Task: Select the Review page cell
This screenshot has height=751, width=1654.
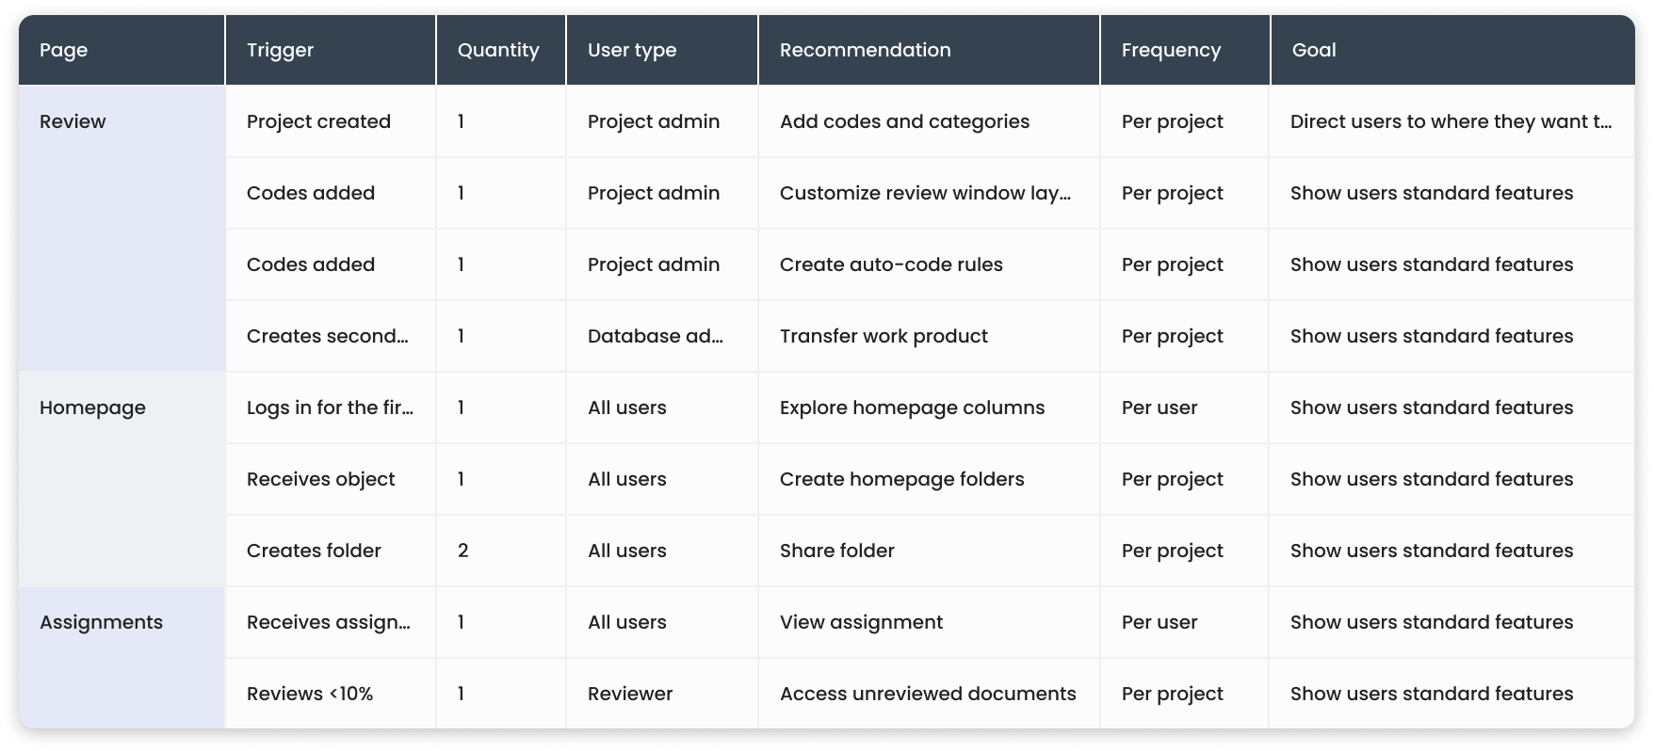Action: pos(122,229)
